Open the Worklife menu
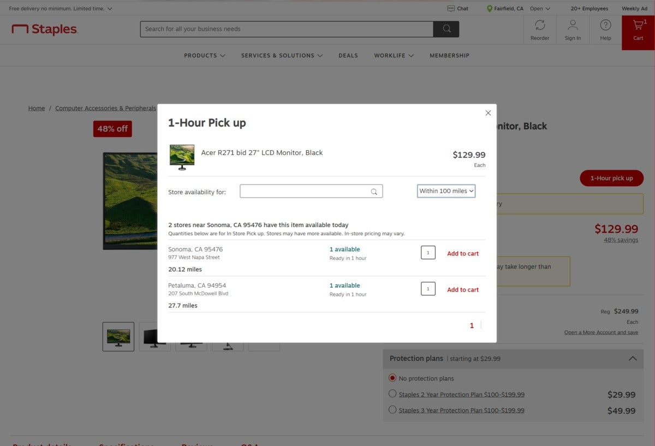 (394, 56)
